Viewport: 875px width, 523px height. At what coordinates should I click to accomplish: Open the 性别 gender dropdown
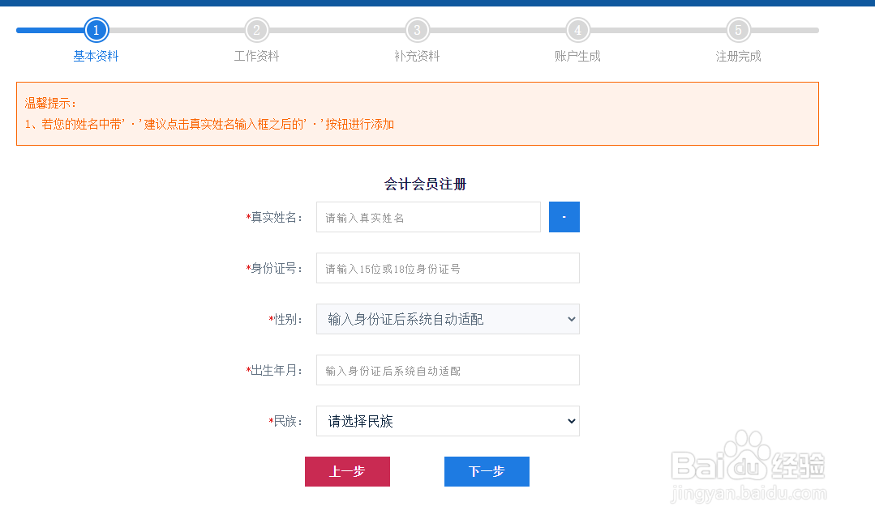[x=448, y=319]
